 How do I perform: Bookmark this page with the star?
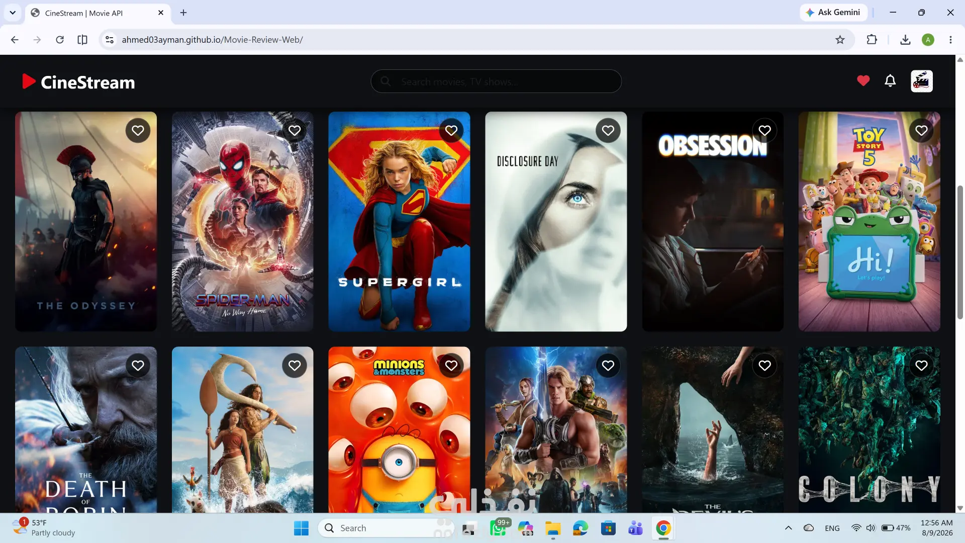coord(840,40)
